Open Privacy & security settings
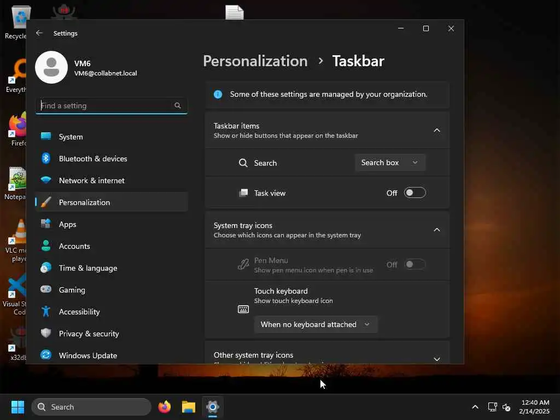This screenshot has width=560, height=420. pyautogui.click(x=112, y=333)
